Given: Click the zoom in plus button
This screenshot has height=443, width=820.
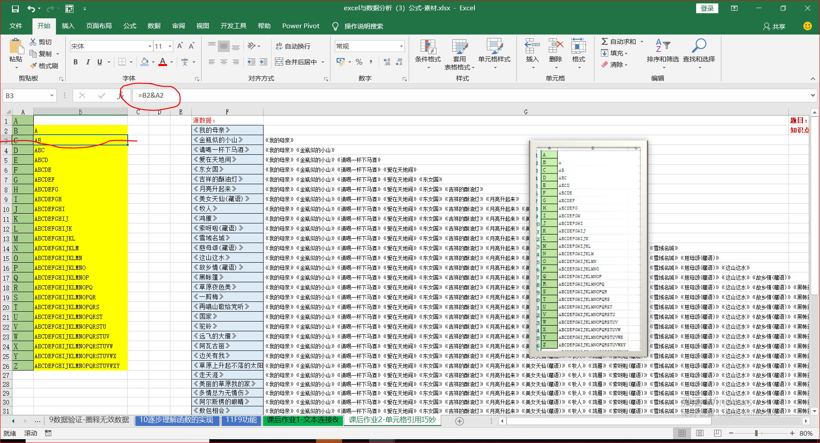Looking at the screenshot, I should [792, 433].
